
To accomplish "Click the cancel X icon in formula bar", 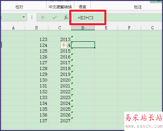I will coord(43,17).
